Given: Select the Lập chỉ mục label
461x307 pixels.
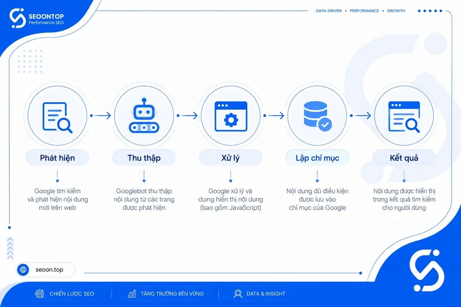Looking at the screenshot, I should tap(317, 158).
